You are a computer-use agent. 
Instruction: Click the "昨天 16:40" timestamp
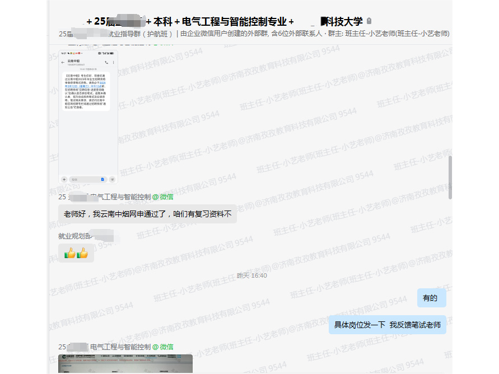(251, 275)
